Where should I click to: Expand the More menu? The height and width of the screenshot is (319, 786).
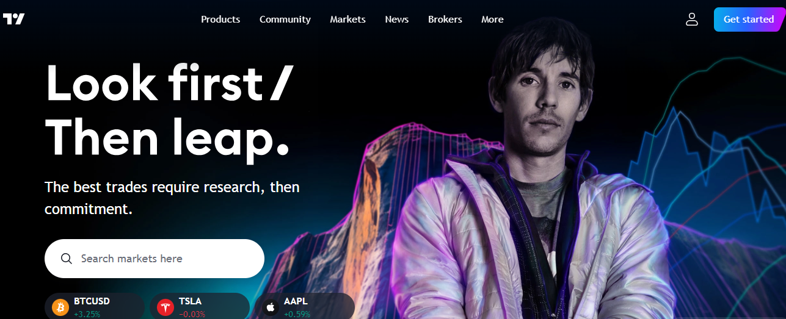(492, 20)
